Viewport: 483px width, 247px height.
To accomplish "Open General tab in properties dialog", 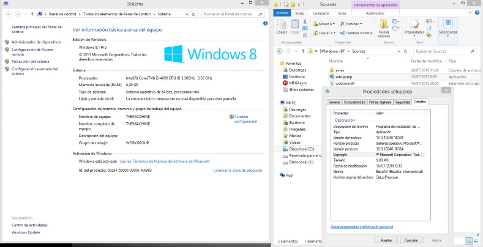I will [x=334, y=102].
